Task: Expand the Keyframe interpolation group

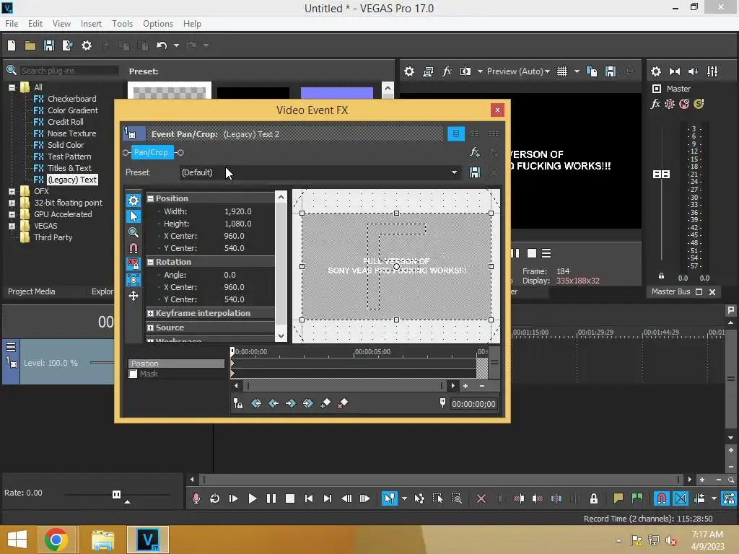Action: 150,313
